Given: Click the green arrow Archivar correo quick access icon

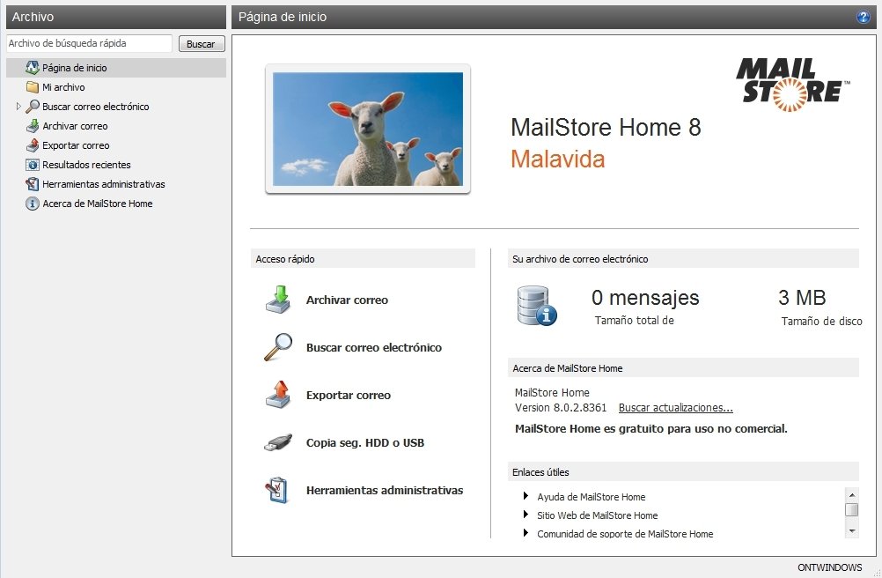Looking at the screenshot, I should coord(278,300).
